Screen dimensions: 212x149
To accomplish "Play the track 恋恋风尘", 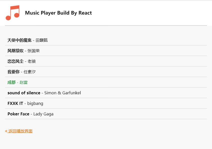I will point(15,61).
